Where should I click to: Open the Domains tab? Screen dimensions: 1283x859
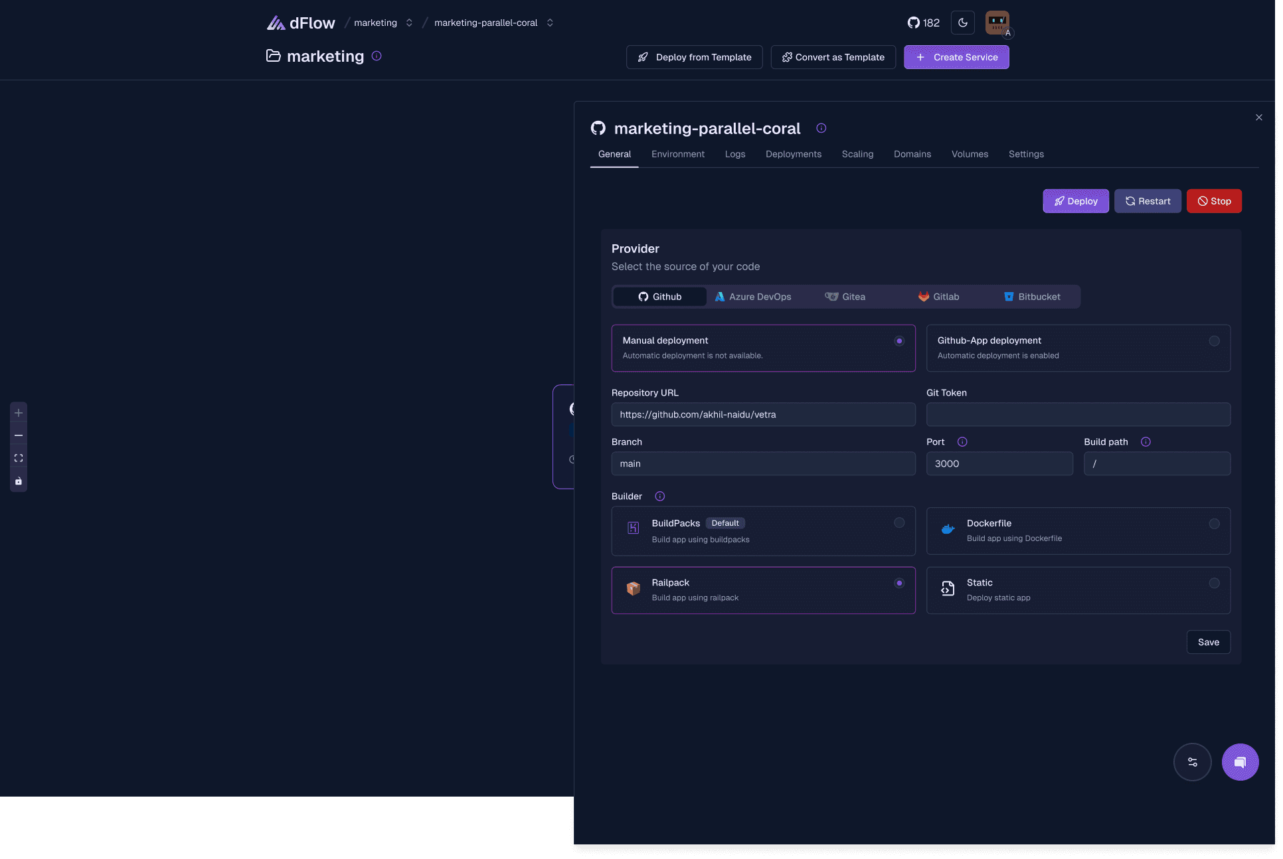click(x=912, y=154)
